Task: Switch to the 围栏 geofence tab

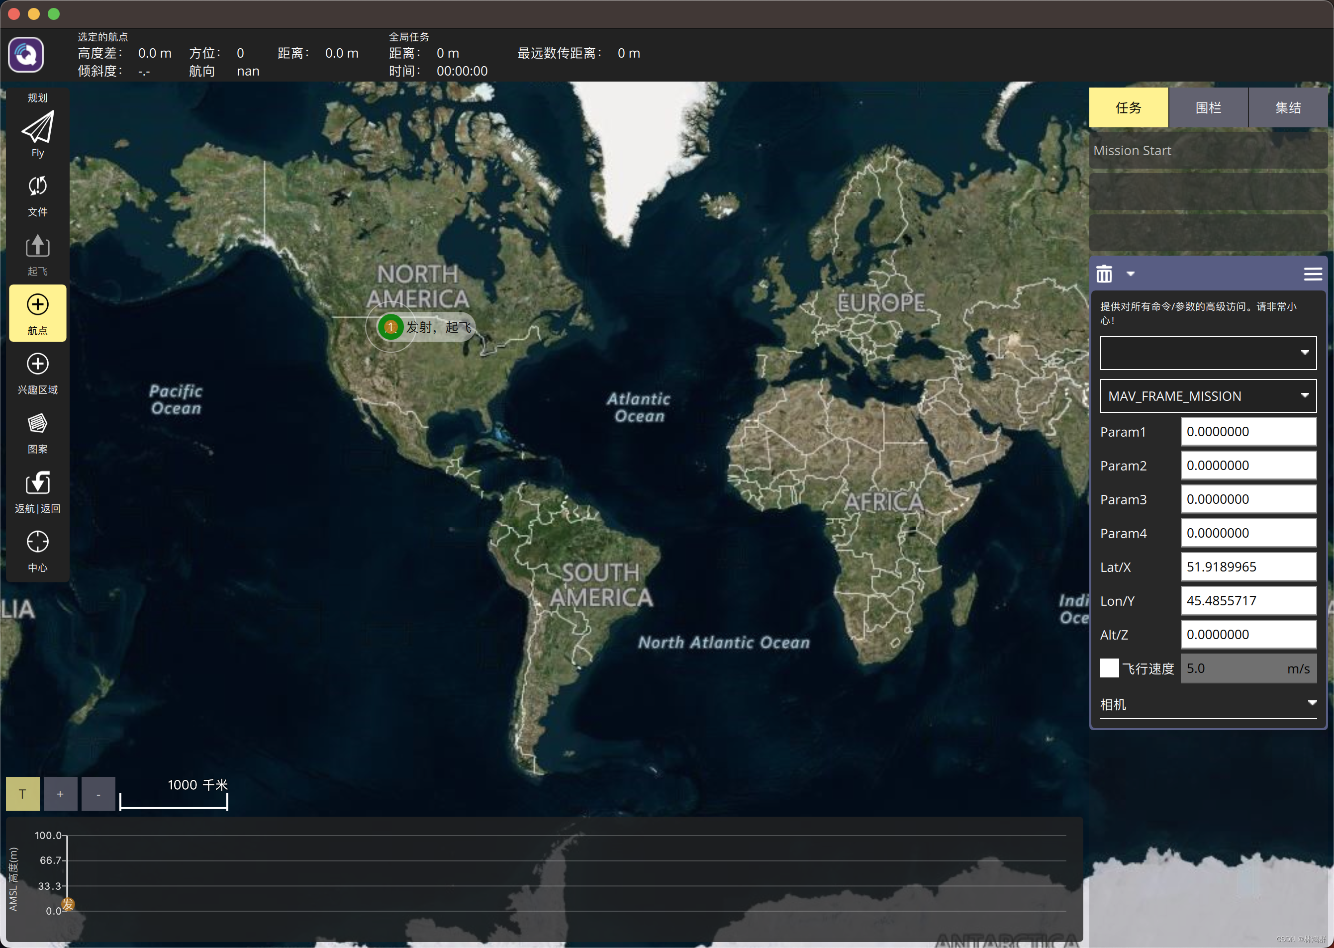Action: pyautogui.click(x=1208, y=107)
